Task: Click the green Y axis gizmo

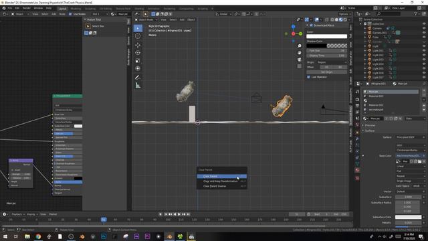Action: [300, 33]
